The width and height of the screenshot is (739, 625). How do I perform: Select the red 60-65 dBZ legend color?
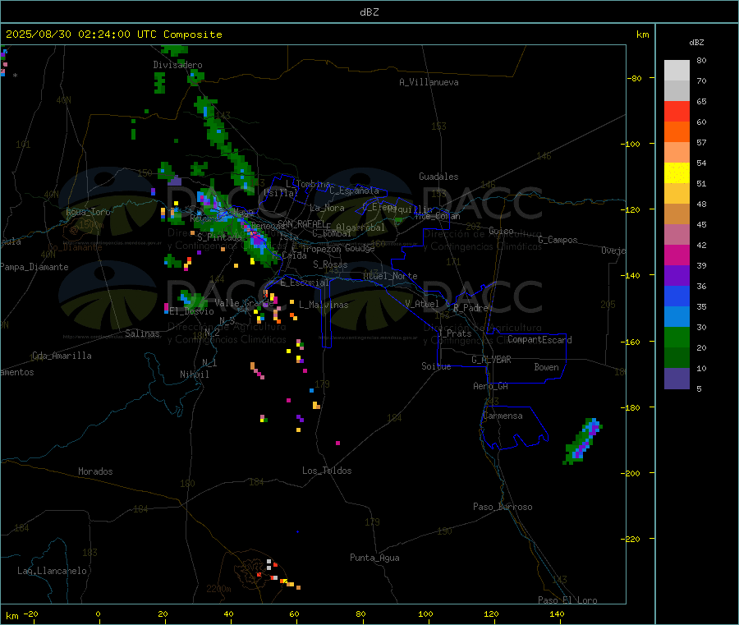[677, 111]
